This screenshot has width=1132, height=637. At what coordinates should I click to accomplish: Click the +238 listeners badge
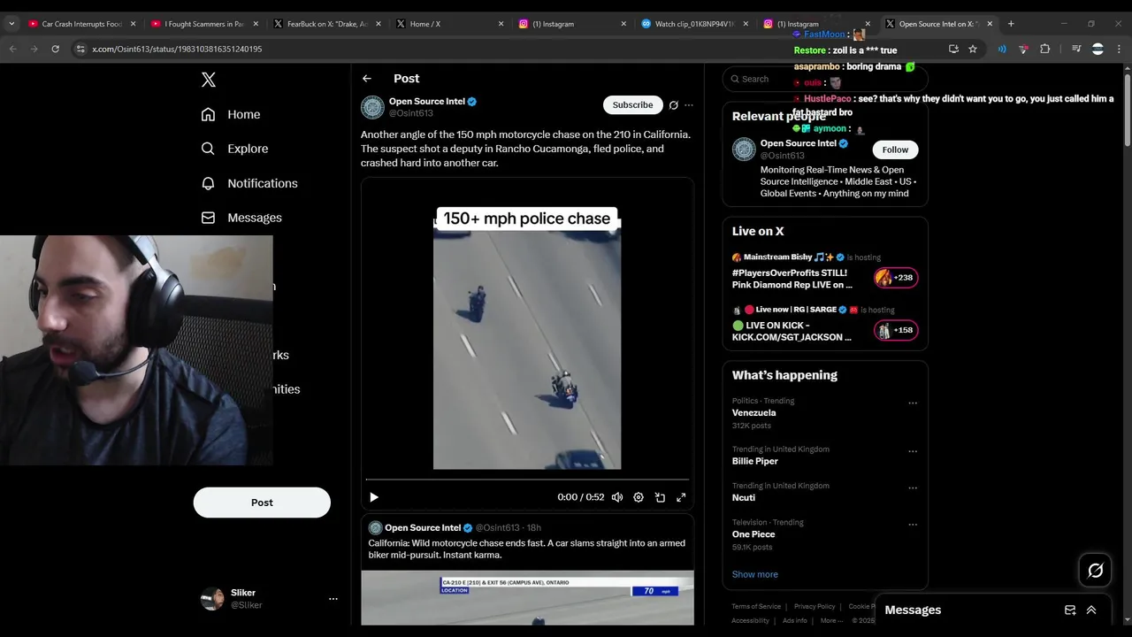tap(896, 278)
